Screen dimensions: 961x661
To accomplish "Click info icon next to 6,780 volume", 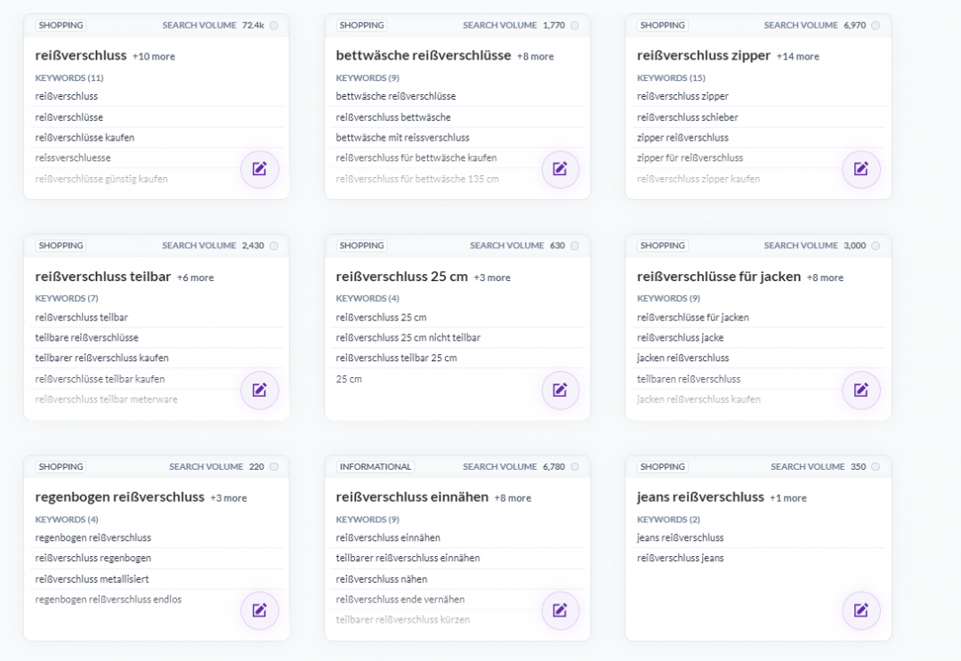I will click(x=575, y=467).
